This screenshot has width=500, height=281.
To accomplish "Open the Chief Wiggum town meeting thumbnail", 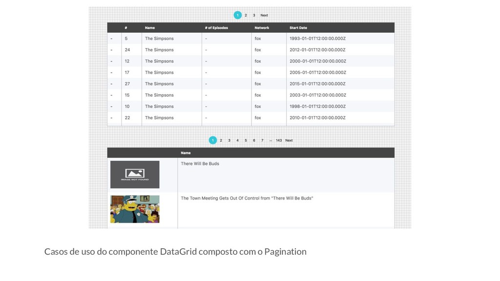I will pos(135,209).
